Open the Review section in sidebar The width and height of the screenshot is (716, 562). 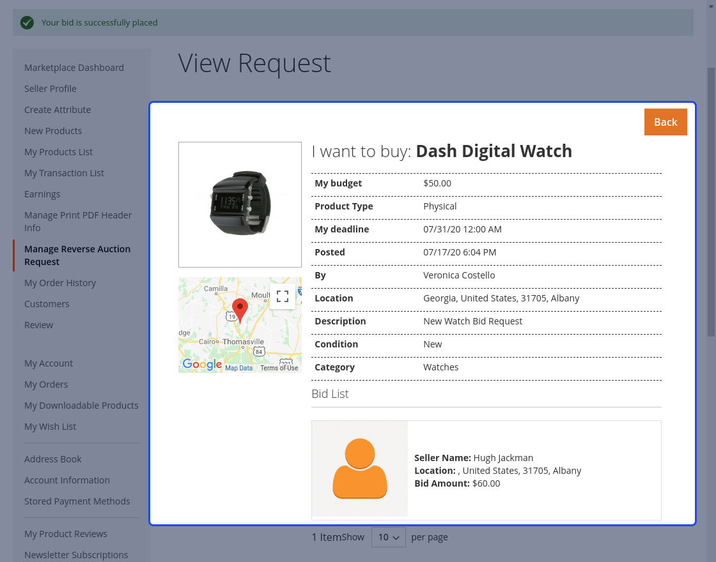pyautogui.click(x=38, y=325)
